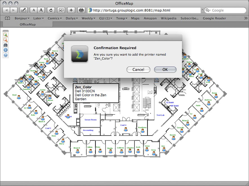Expand the Bonjour bookmarks dropdown
The width and height of the screenshot is (249, 186).
click(x=21, y=18)
